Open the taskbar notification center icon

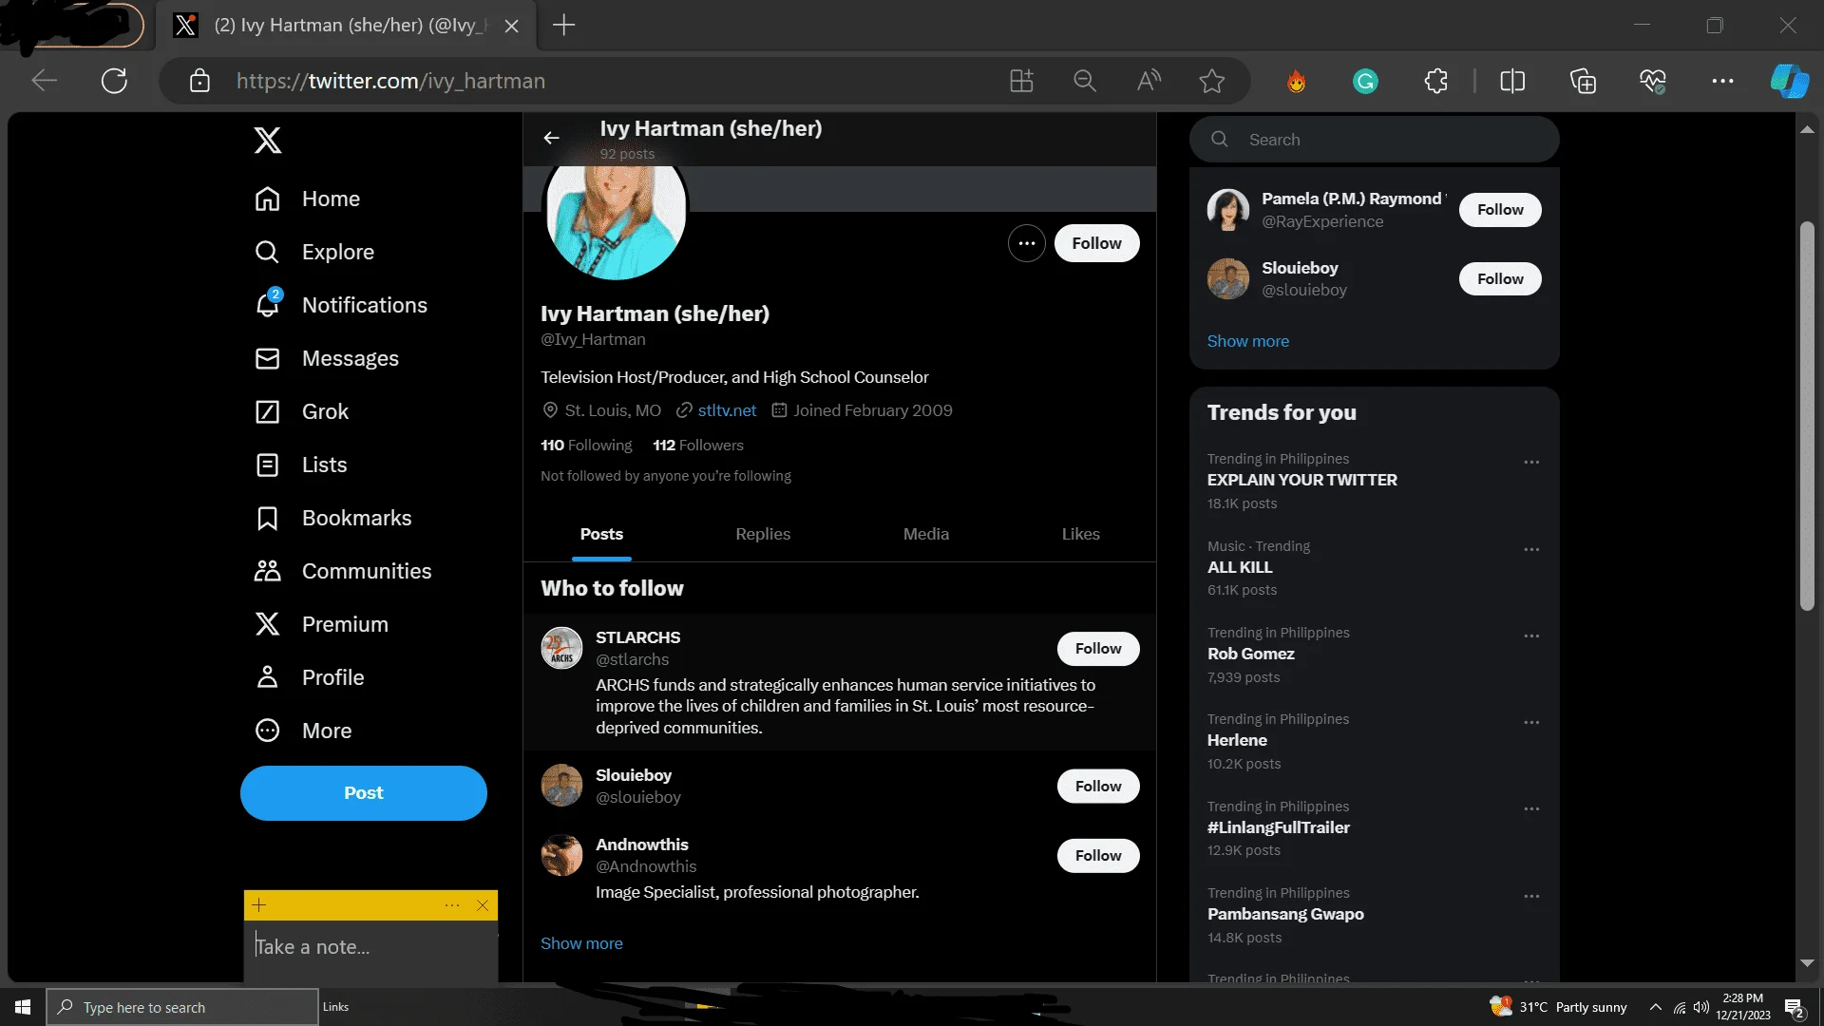(x=1795, y=1008)
